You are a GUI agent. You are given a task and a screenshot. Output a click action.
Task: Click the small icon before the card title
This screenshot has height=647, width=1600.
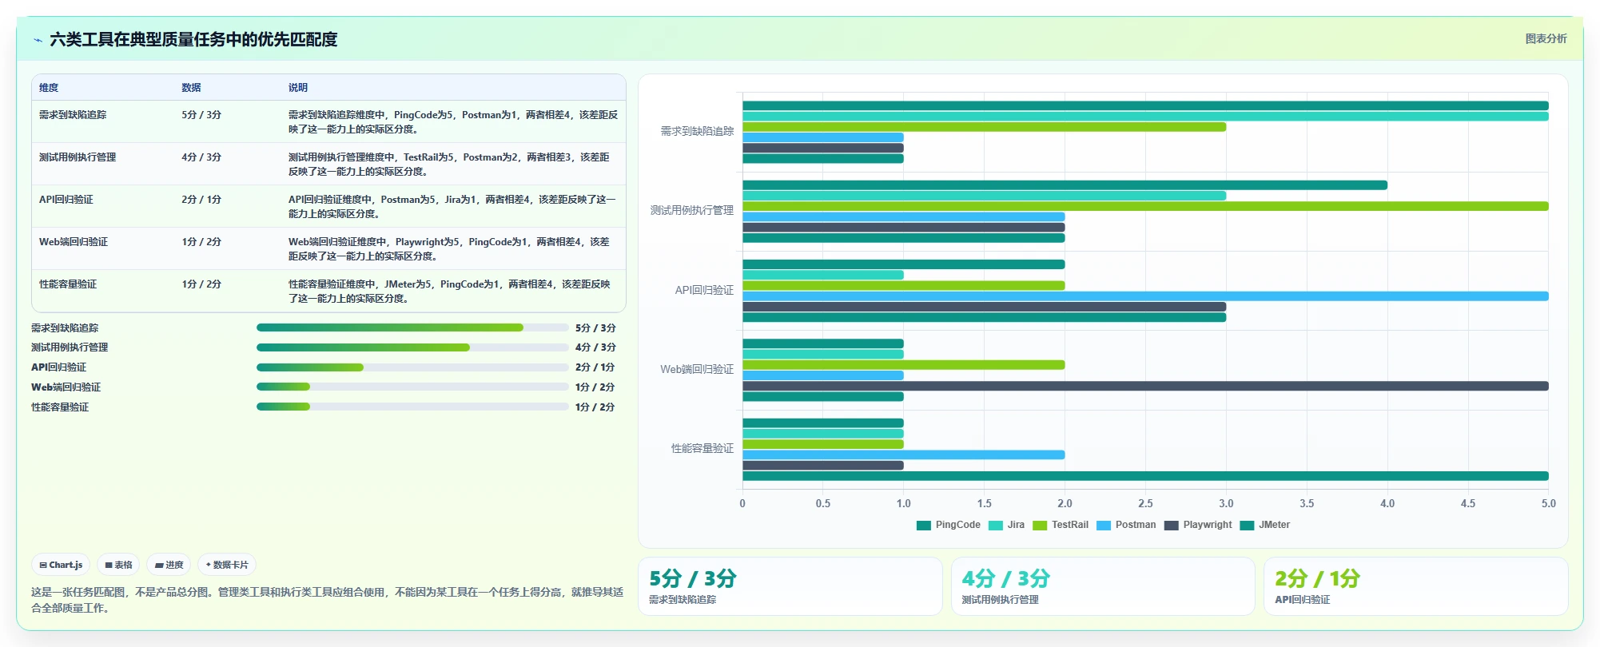(x=38, y=40)
